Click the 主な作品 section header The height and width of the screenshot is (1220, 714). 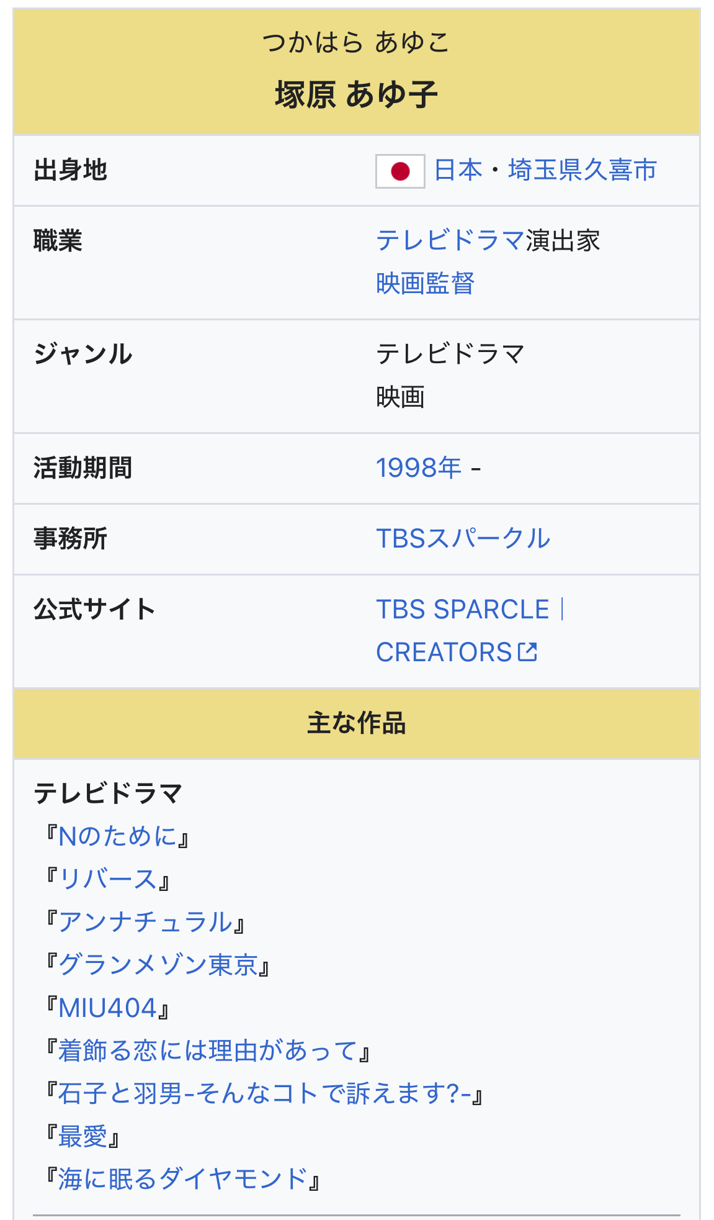pos(357,724)
